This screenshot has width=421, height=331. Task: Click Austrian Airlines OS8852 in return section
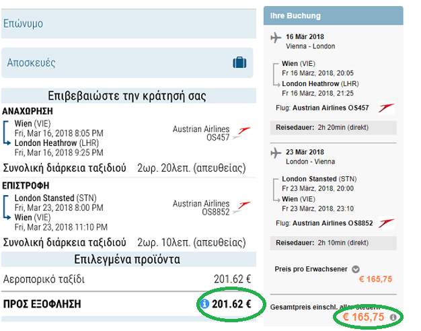click(x=201, y=208)
